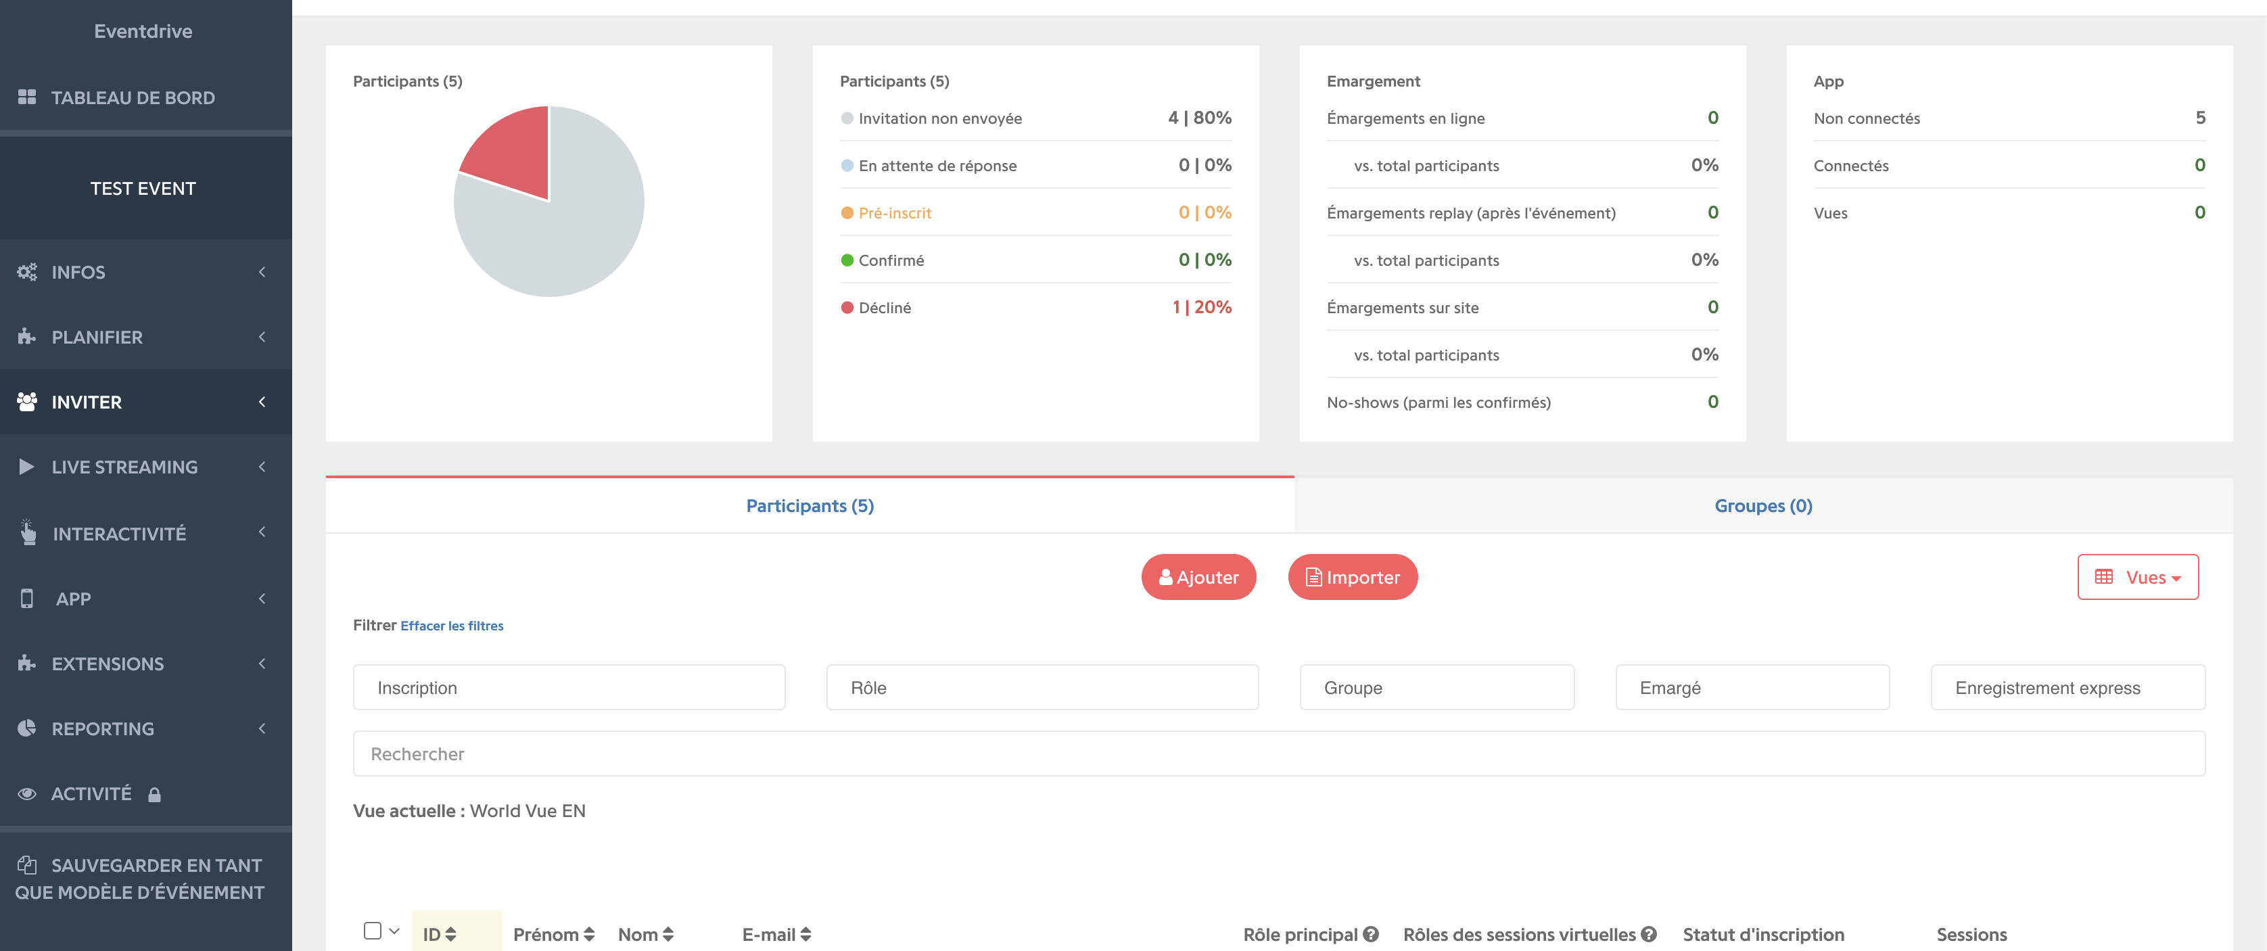Click the App mobile phone icon
2267x951 pixels.
(x=27, y=598)
